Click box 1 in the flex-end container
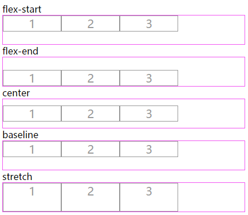The image size is (248, 215). [x=32, y=78]
